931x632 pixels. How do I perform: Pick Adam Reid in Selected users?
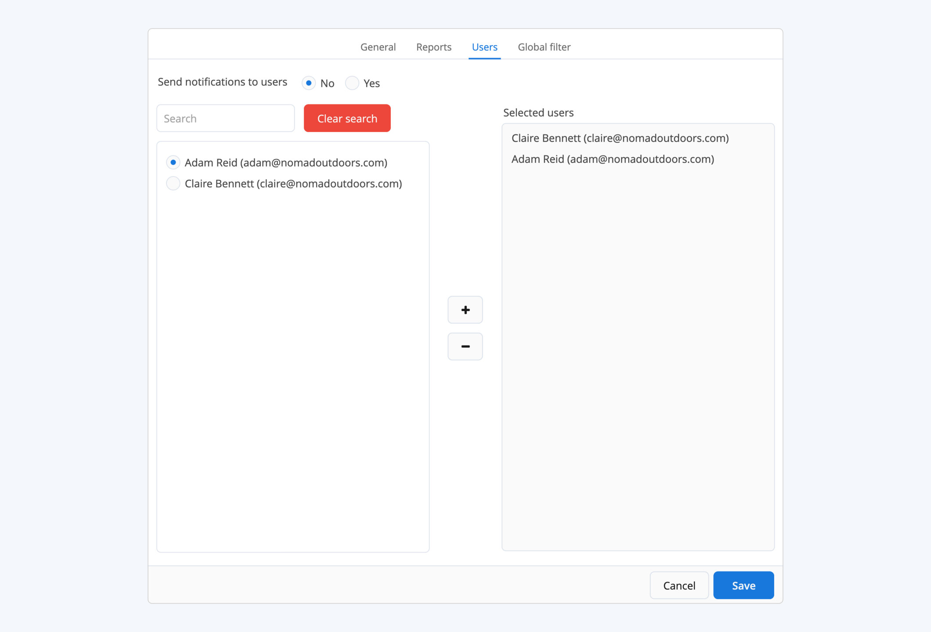[613, 159]
